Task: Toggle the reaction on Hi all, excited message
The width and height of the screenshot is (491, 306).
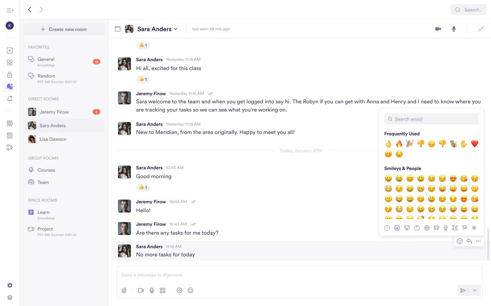Action: [143, 79]
